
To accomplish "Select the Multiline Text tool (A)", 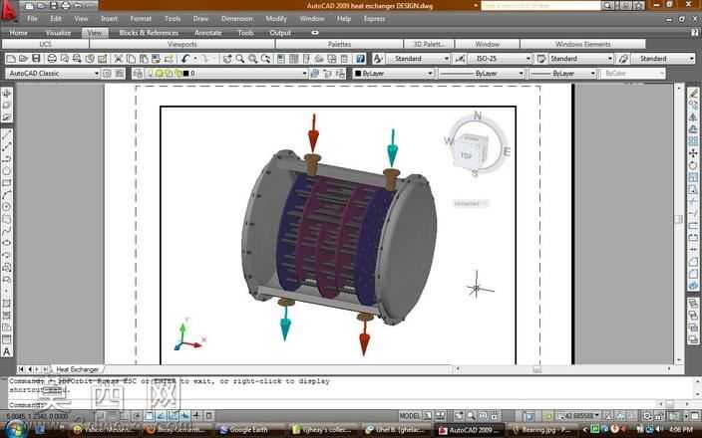I will 7,351.
